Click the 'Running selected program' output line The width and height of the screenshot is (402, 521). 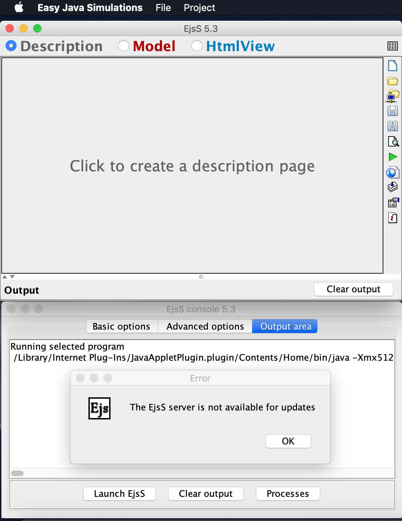coord(67,347)
